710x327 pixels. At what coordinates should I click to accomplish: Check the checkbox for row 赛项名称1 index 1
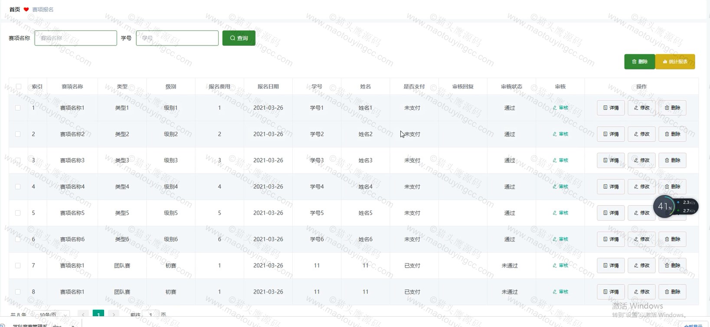tap(18, 108)
